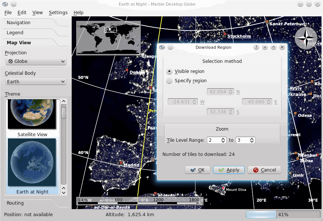Select the Satellite View theme thumbnail
The image size is (323, 221).
[x=32, y=114]
